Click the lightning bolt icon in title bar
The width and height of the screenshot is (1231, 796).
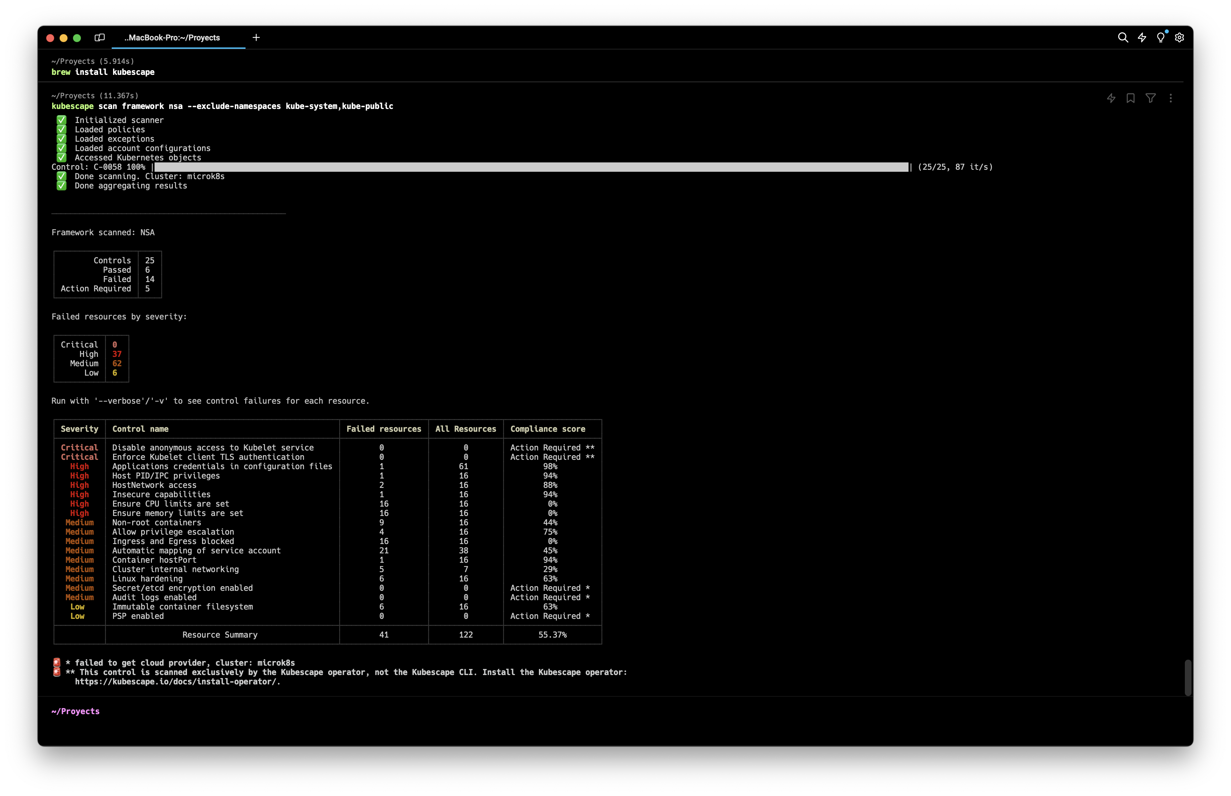pos(1142,38)
